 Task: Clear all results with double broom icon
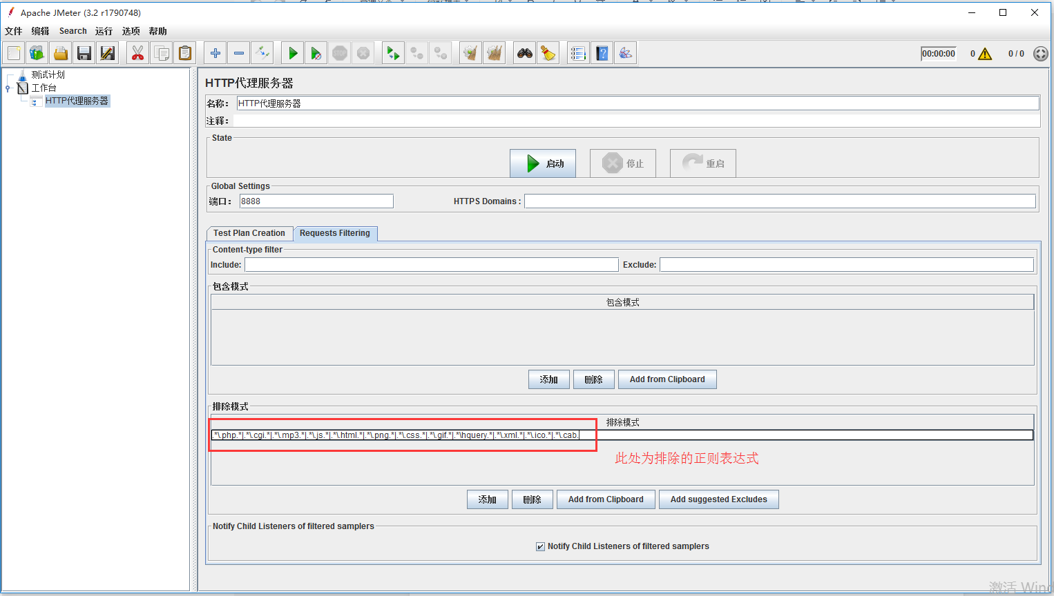[x=495, y=53]
